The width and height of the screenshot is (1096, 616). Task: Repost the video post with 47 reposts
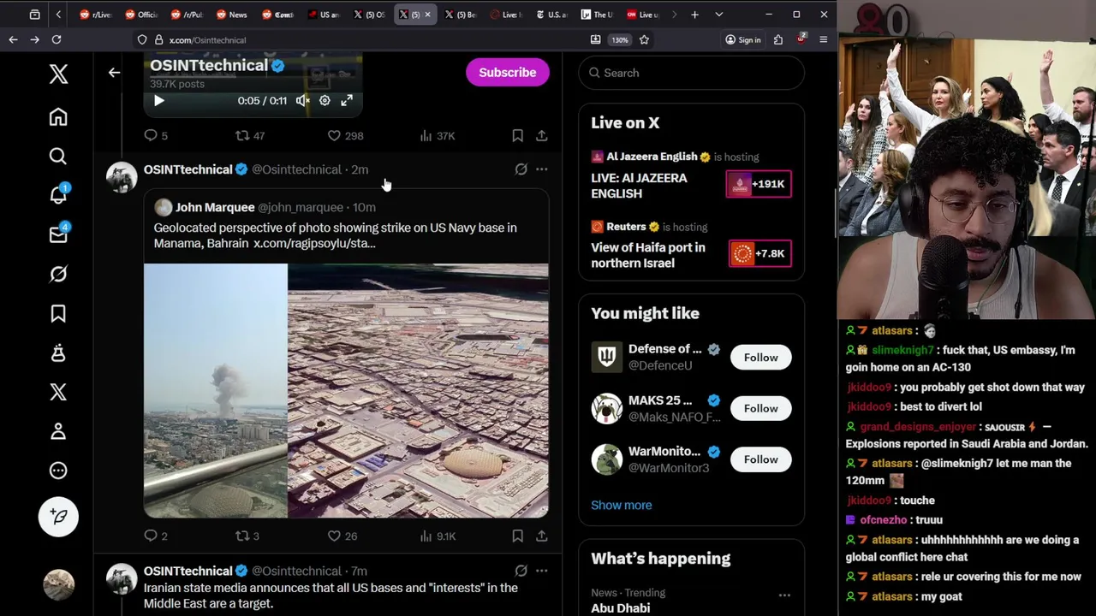pos(250,135)
